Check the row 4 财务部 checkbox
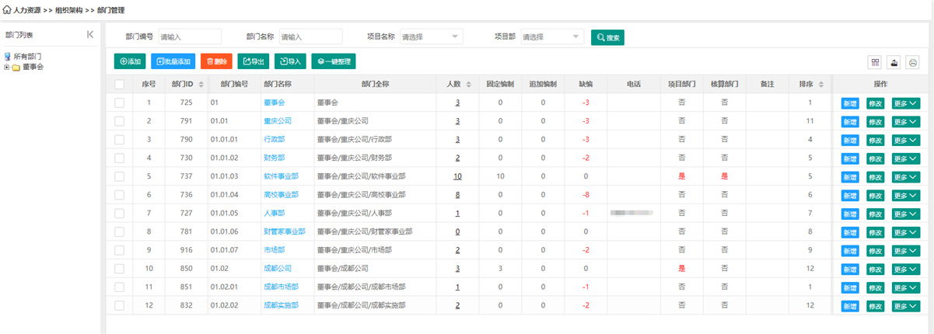Viewport: 934px width, 334px height. coord(119,158)
